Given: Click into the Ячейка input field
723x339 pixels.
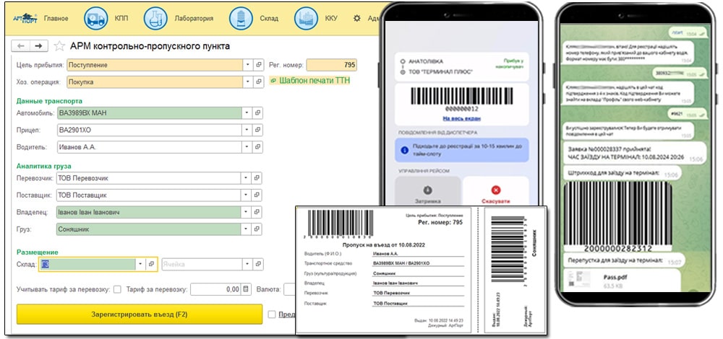Looking at the screenshot, I should 202,264.
